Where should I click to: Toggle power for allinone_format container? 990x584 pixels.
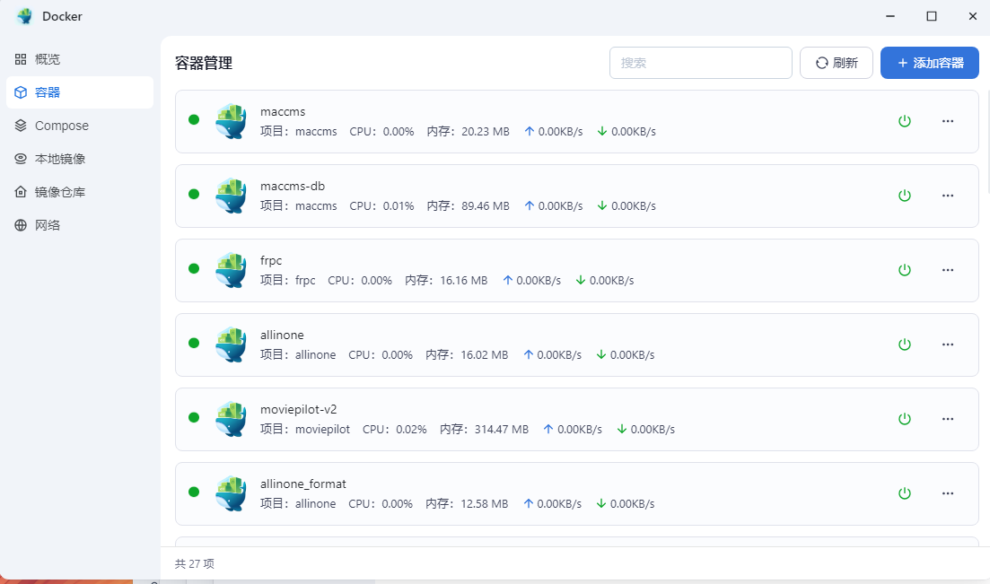point(905,493)
